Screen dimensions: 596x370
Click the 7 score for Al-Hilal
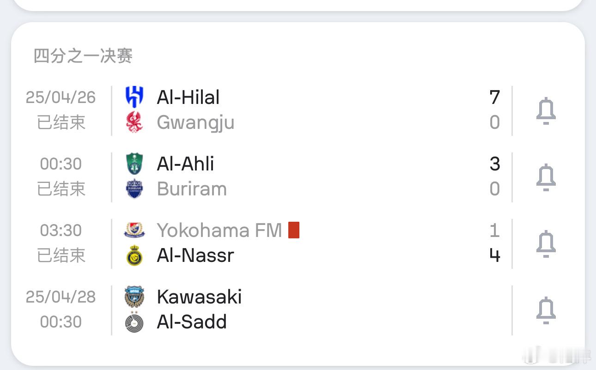[x=494, y=97]
